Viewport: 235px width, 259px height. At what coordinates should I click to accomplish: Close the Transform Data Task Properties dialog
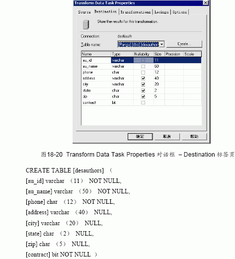pyautogui.click(x=205, y=3)
